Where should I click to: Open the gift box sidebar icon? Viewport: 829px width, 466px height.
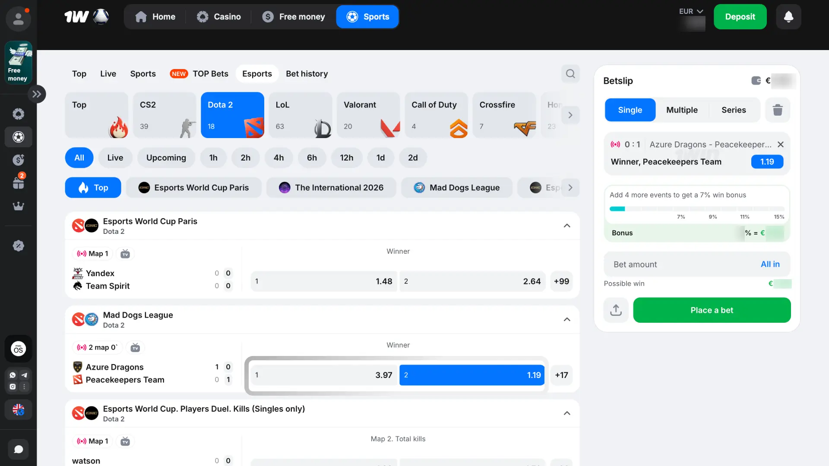(18, 183)
